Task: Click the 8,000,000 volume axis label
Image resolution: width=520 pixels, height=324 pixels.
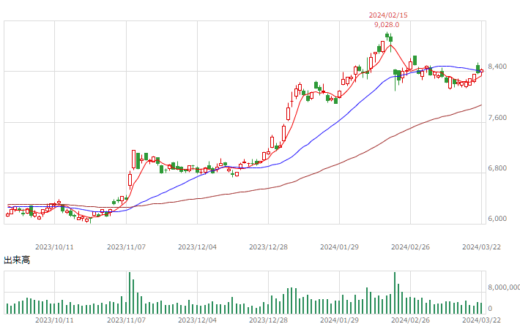Action: click(x=504, y=287)
